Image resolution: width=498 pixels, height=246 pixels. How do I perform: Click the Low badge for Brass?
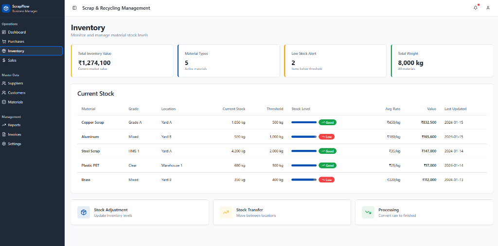coord(327,180)
